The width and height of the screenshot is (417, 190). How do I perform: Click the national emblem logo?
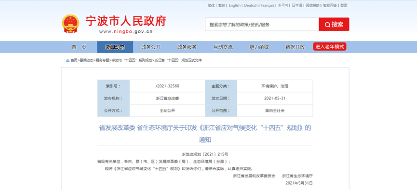click(x=70, y=24)
